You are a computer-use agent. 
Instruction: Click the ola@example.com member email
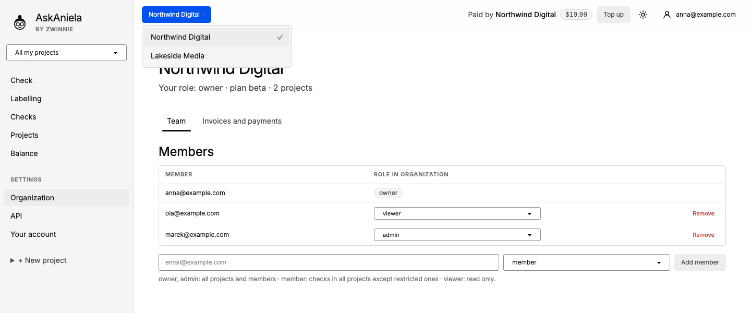pyautogui.click(x=192, y=213)
